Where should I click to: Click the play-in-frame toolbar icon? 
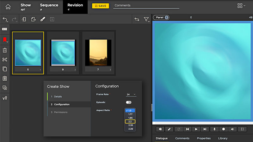(x=52, y=19)
